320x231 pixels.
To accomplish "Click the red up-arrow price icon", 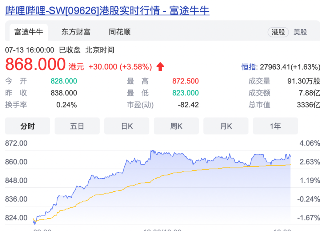I will coord(160,67).
